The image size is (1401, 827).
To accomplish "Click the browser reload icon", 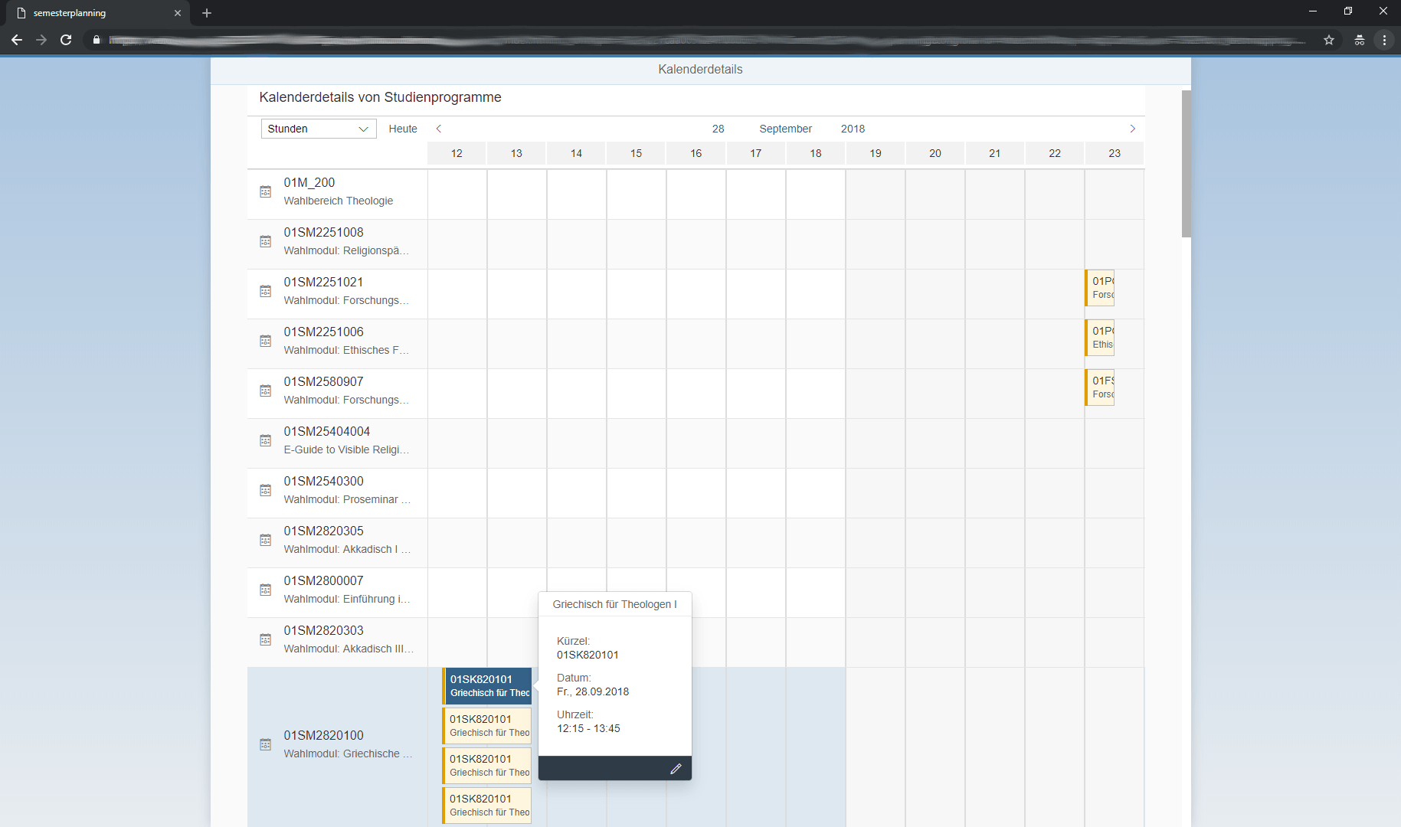I will (66, 40).
